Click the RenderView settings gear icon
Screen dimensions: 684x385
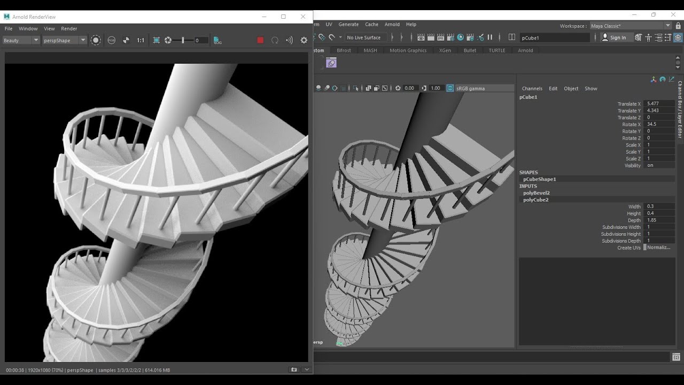pyautogui.click(x=304, y=40)
